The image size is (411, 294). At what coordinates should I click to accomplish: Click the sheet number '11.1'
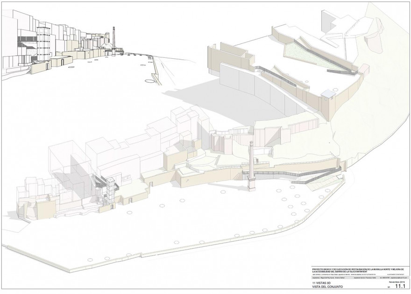click(x=400, y=286)
